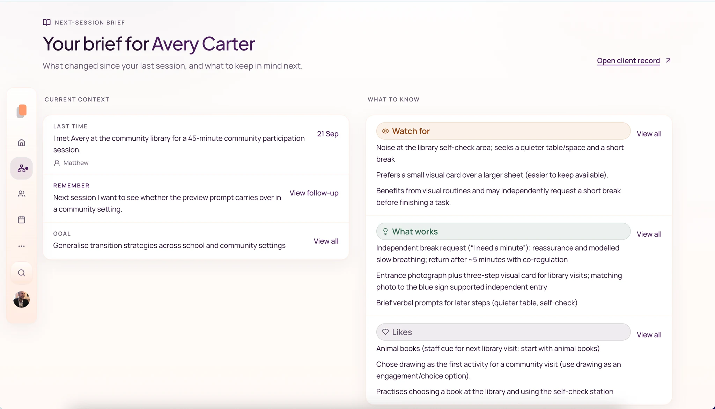
Task: Click the 21 Sep date
Action: (x=328, y=134)
